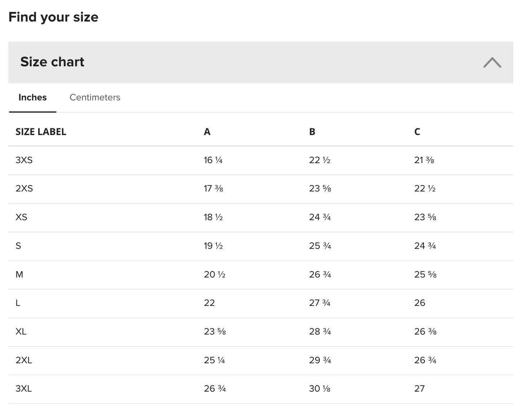Select the M size row label
The height and width of the screenshot is (420, 521).
click(x=19, y=274)
